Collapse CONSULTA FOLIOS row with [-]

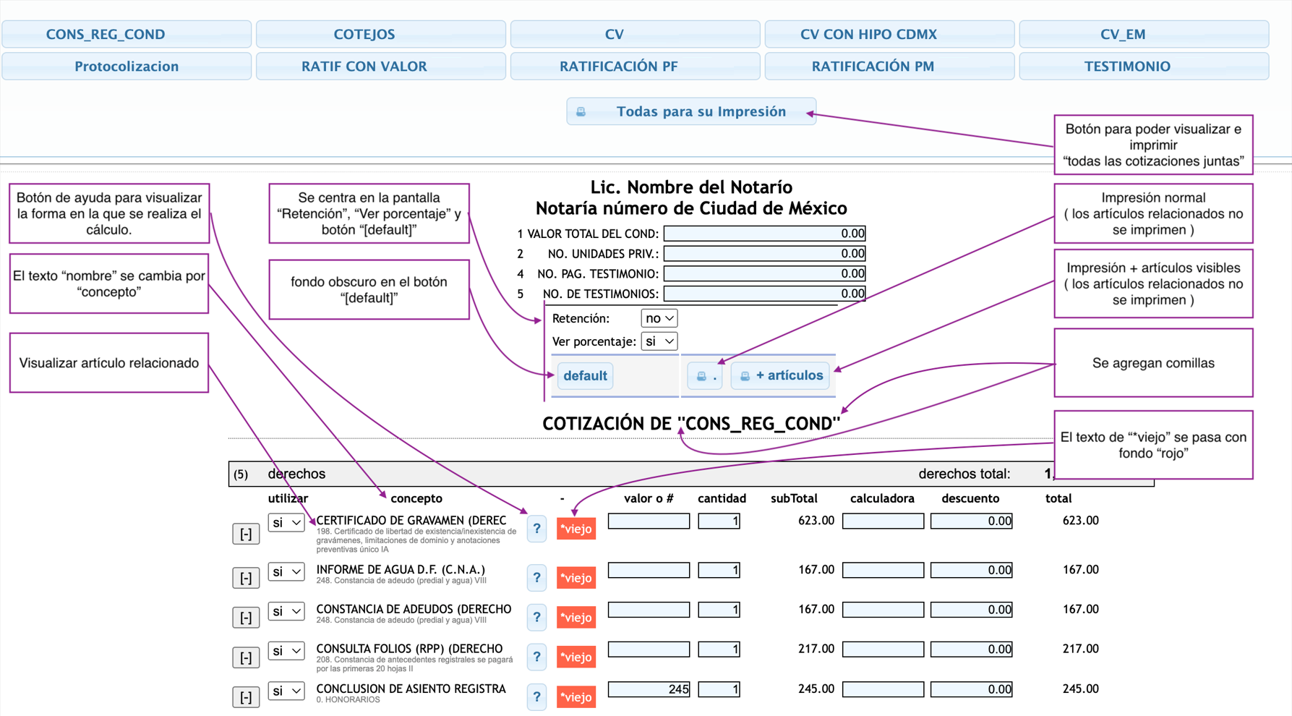click(x=246, y=657)
